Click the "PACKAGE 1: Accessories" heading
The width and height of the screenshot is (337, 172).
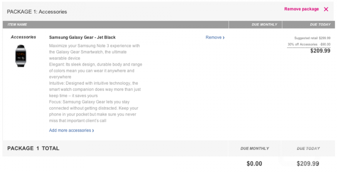pos(37,12)
